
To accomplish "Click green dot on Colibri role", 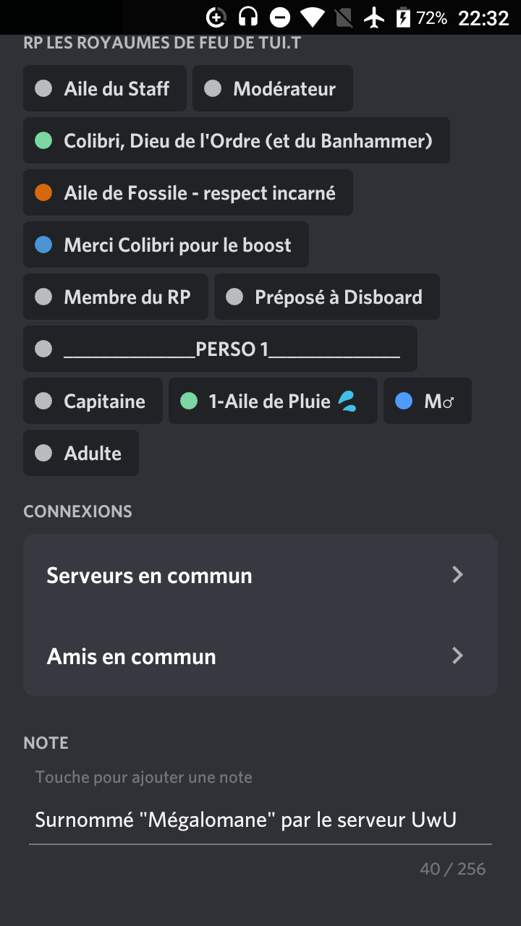I will click(x=43, y=140).
